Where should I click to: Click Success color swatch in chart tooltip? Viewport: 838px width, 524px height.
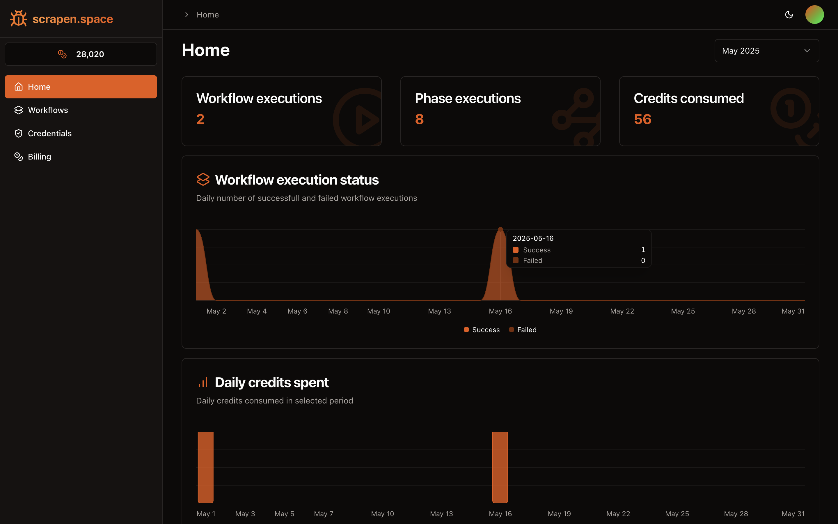point(516,250)
